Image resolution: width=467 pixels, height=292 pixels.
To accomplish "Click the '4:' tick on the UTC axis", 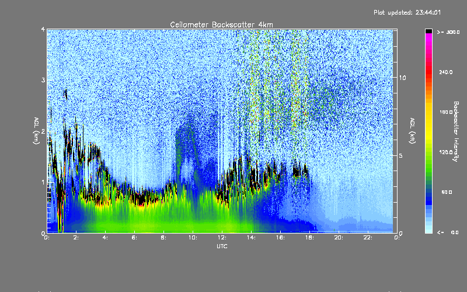I will pos(106,238).
